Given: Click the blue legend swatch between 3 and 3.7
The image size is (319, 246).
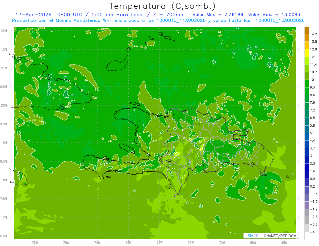Looking at the screenshot, I should click(307, 152).
